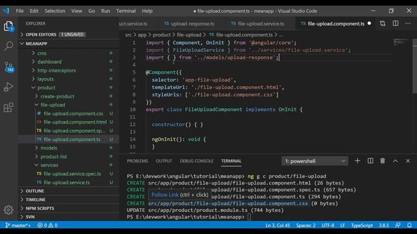Change language mode via TypeScript indicator
The image size is (417, 234).
pyautogui.click(x=362, y=226)
